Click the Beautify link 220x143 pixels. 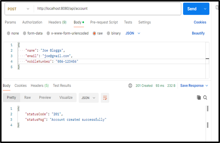pyautogui.click(x=198, y=33)
